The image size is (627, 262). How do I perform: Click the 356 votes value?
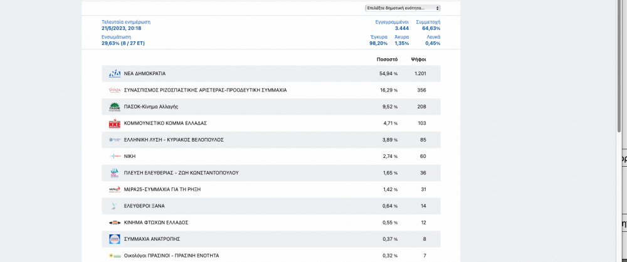(421, 90)
